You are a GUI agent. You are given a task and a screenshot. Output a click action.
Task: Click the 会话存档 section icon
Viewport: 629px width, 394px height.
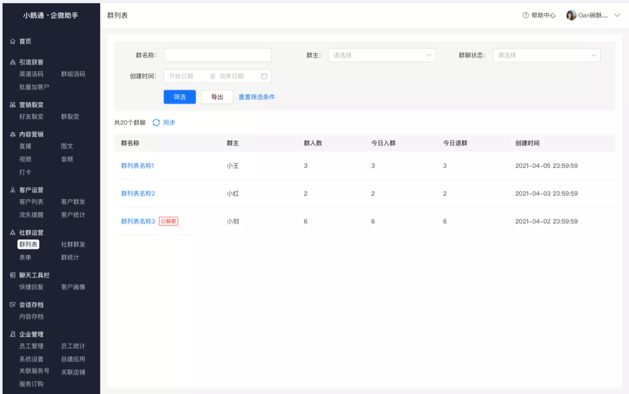[x=13, y=305]
